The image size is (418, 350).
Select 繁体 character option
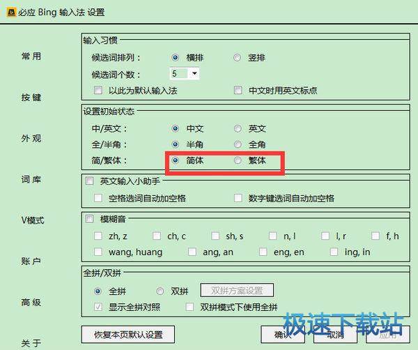click(238, 160)
